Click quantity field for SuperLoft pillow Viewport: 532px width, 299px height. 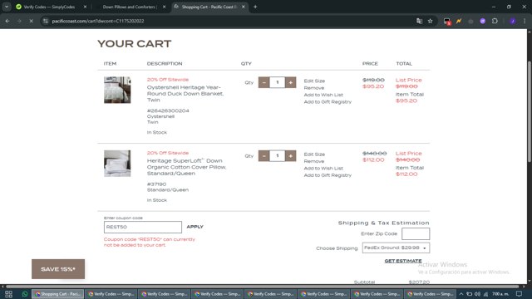(x=277, y=156)
